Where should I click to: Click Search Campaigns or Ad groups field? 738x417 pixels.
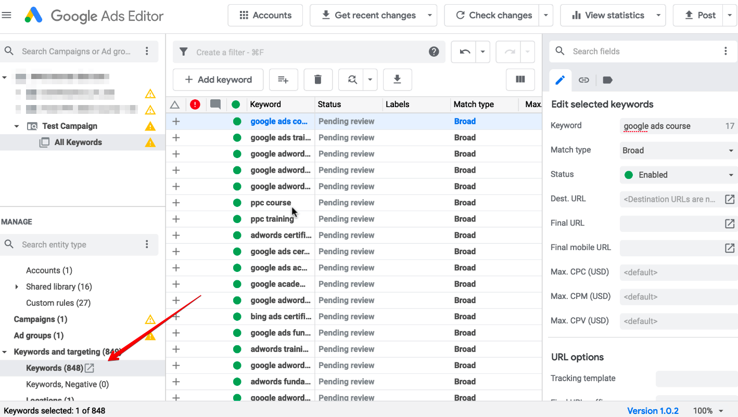pyautogui.click(x=76, y=51)
